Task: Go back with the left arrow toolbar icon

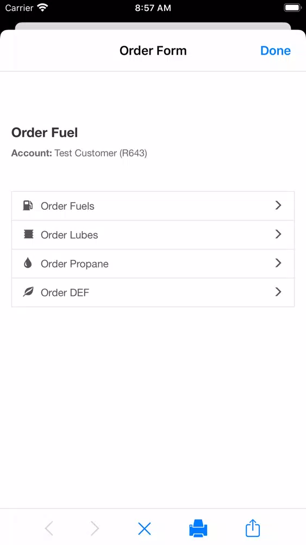Action: (x=49, y=529)
